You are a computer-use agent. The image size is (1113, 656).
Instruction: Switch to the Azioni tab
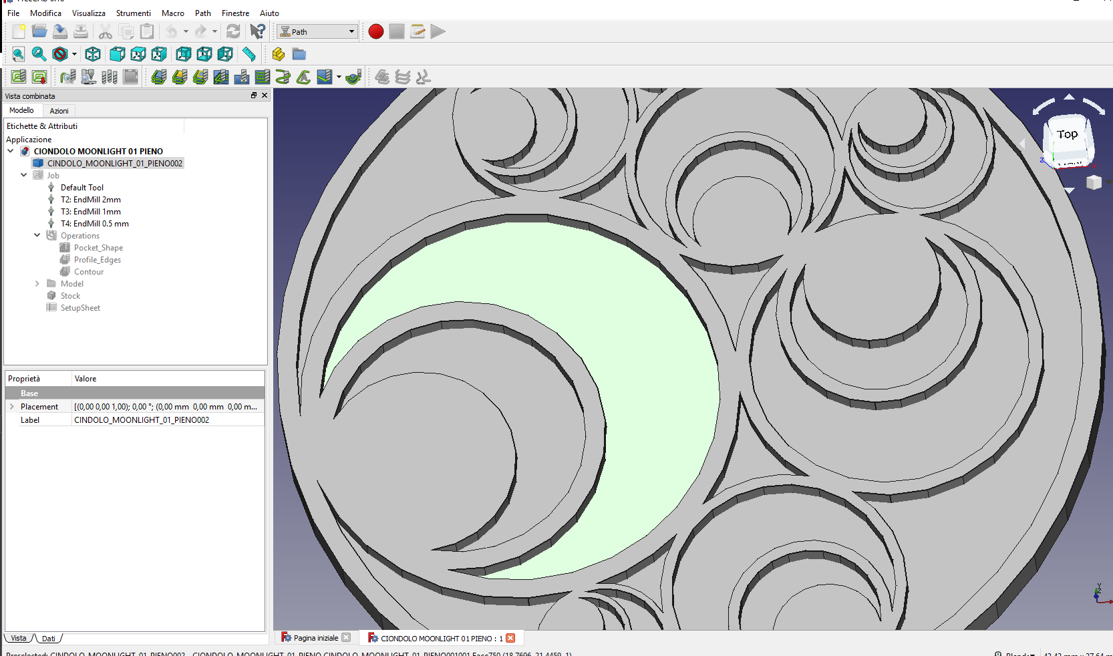coord(59,111)
